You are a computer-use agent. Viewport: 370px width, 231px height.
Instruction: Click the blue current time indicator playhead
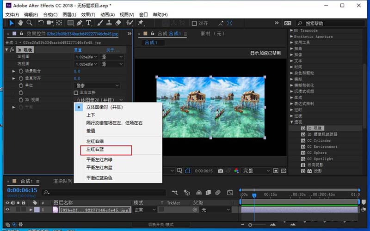pos(254,195)
